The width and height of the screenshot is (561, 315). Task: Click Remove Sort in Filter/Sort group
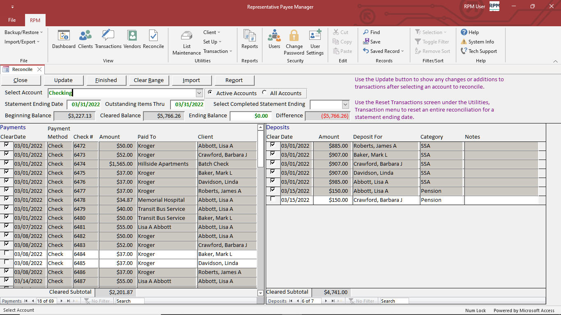[x=432, y=51]
